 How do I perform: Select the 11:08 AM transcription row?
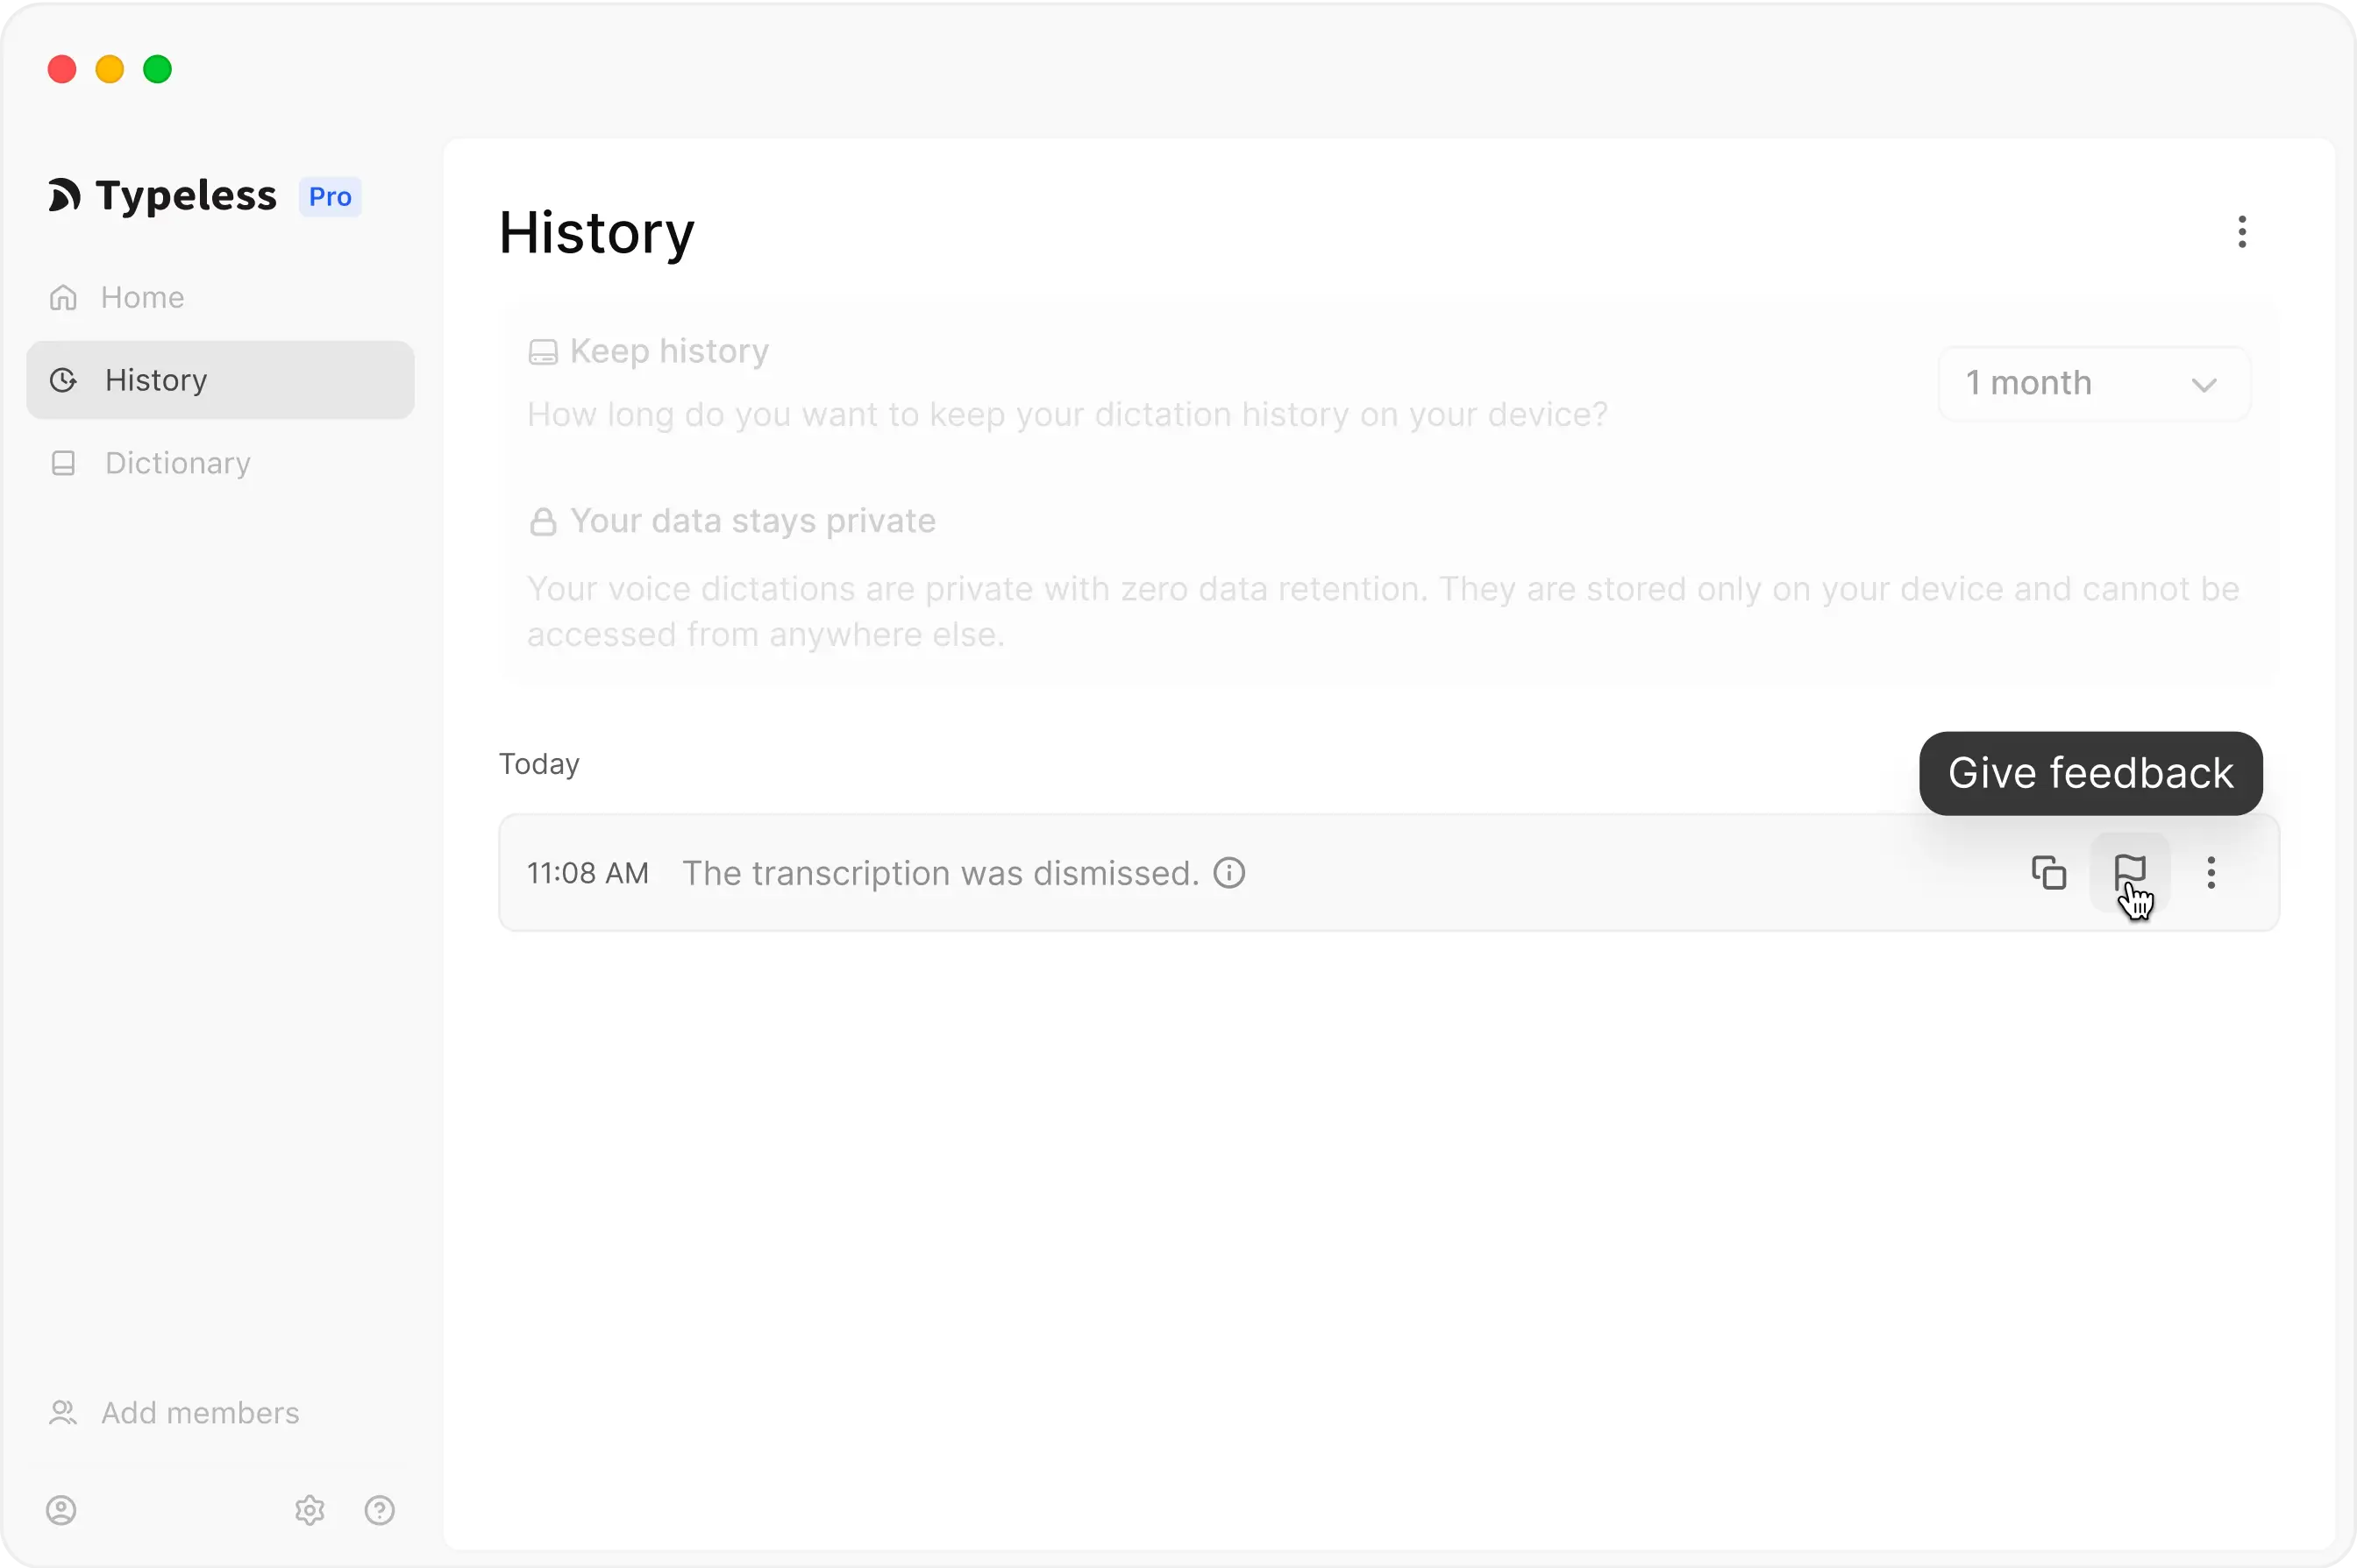(x=1389, y=873)
